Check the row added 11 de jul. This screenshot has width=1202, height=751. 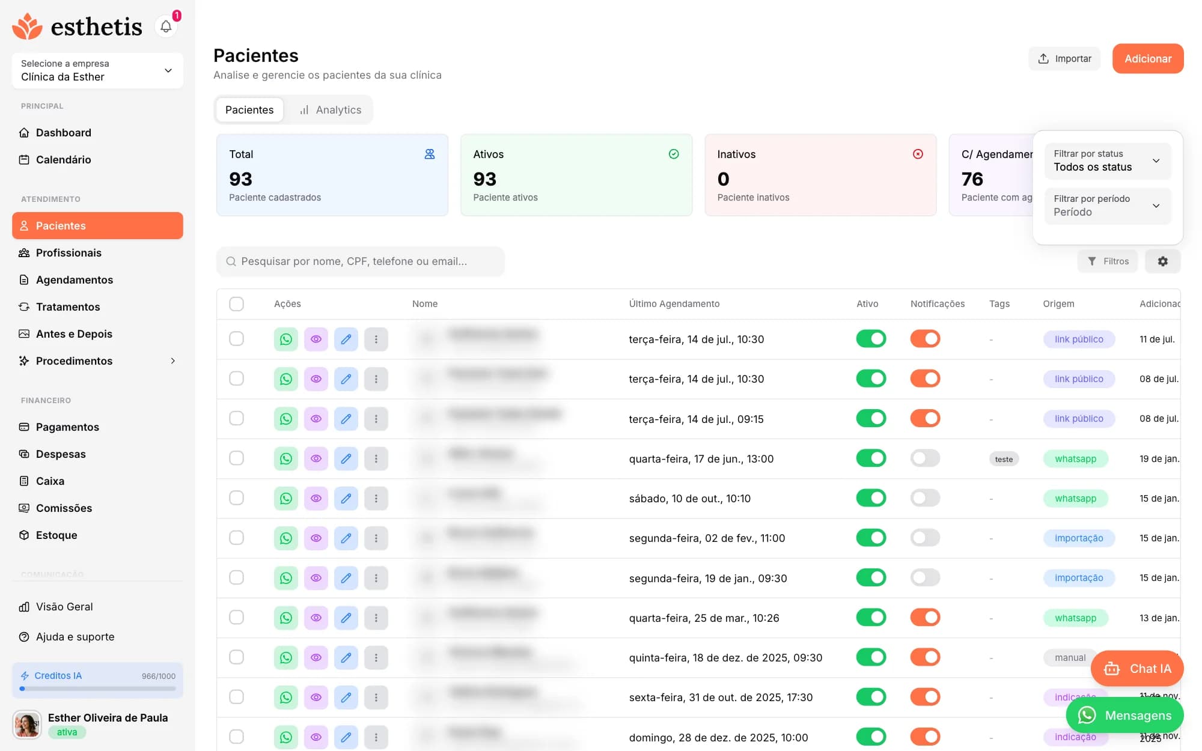(237, 339)
